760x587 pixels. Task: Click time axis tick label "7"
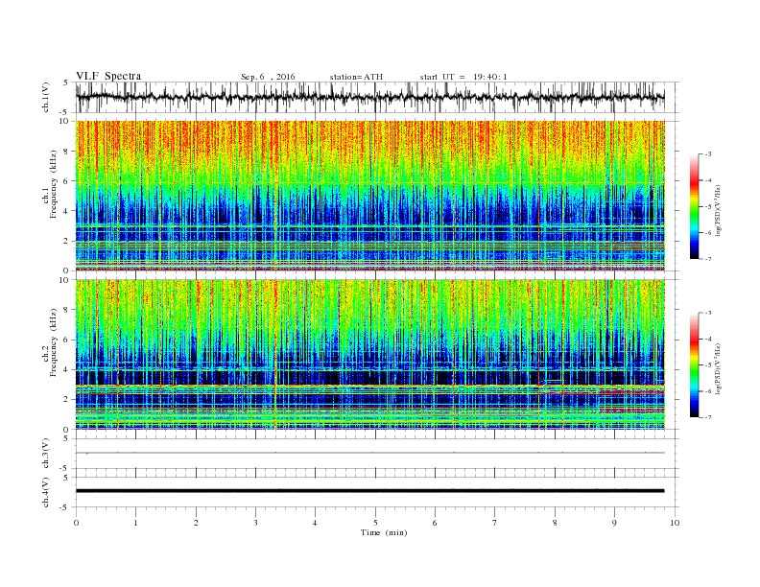[494, 523]
